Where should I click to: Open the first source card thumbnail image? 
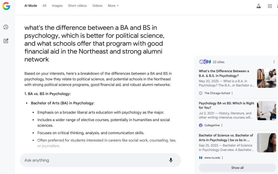click(x=266, y=78)
